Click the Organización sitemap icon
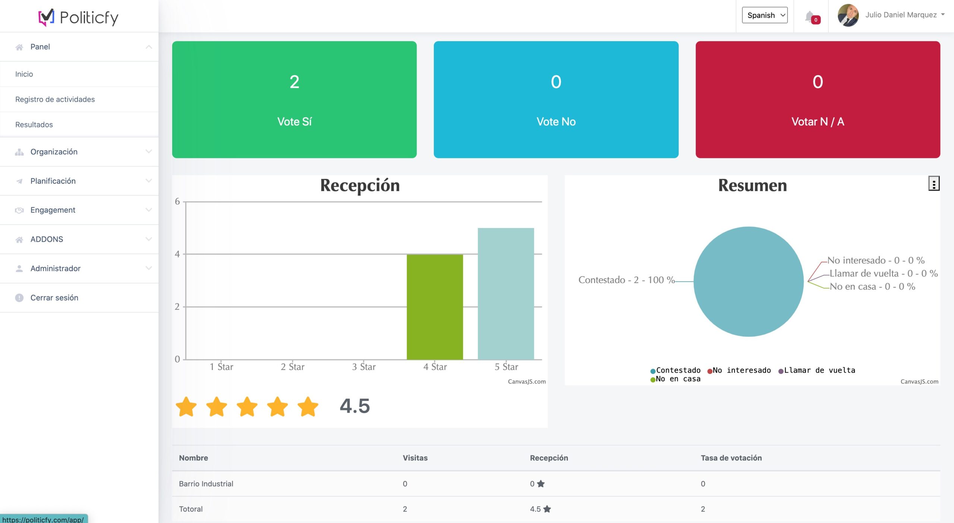The width and height of the screenshot is (954, 523). (19, 152)
